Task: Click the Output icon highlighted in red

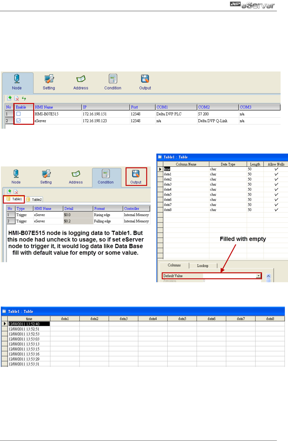Action: [136, 177]
